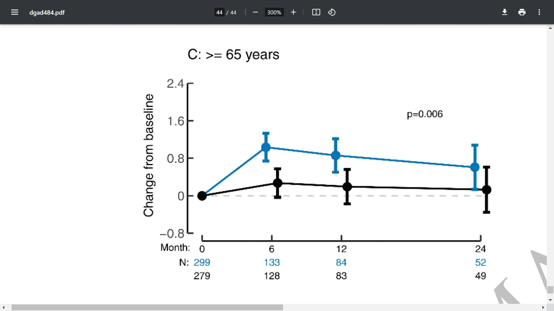Viewport: 554px width, 311px height.
Task: Edit the 300% zoom level field
Action: [274, 12]
